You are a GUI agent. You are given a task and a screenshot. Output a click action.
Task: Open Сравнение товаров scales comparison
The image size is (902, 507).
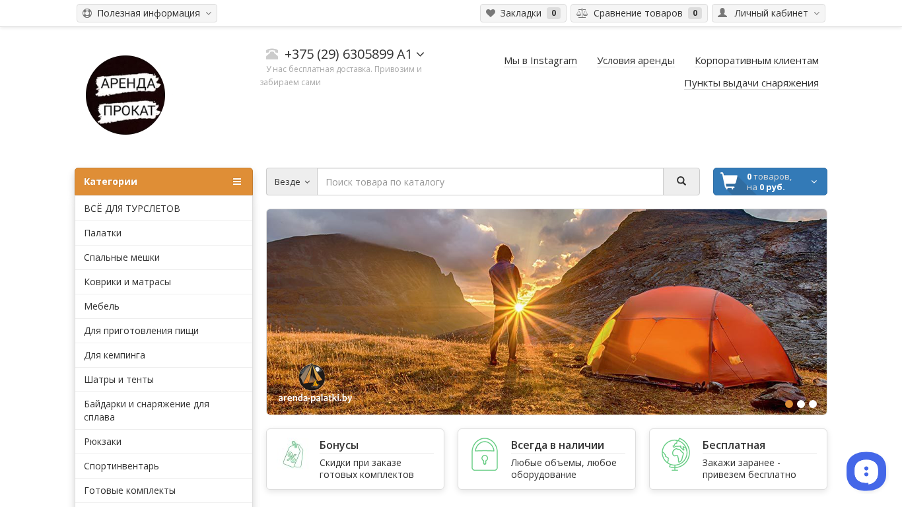click(638, 13)
